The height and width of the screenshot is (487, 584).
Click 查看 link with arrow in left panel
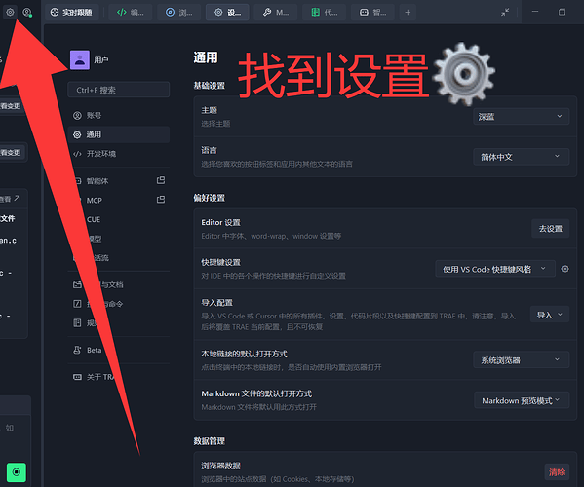pyautogui.click(x=10, y=199)
